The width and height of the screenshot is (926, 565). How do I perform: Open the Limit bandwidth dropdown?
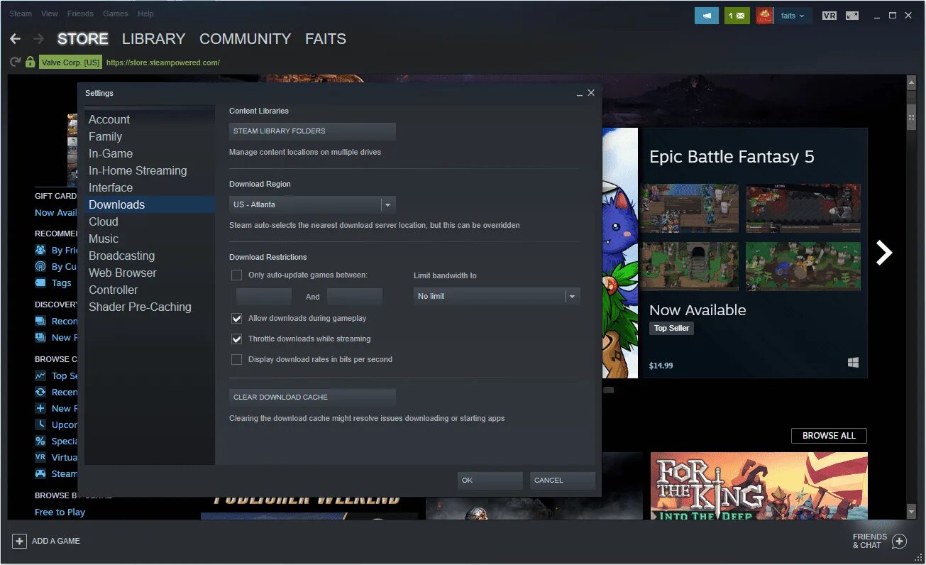497,296
